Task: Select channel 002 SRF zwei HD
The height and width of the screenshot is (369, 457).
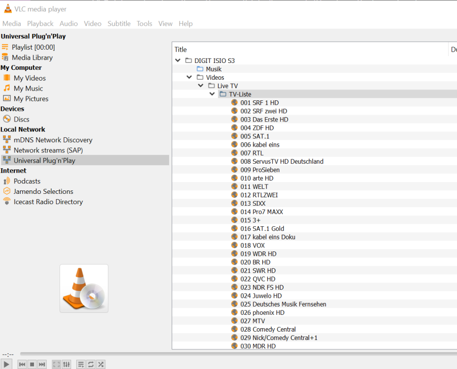Action: (264, 111)
